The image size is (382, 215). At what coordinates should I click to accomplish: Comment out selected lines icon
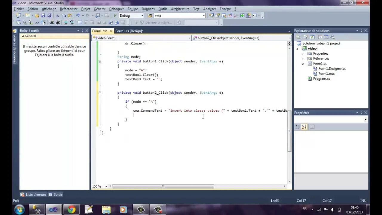coord(66,22)
